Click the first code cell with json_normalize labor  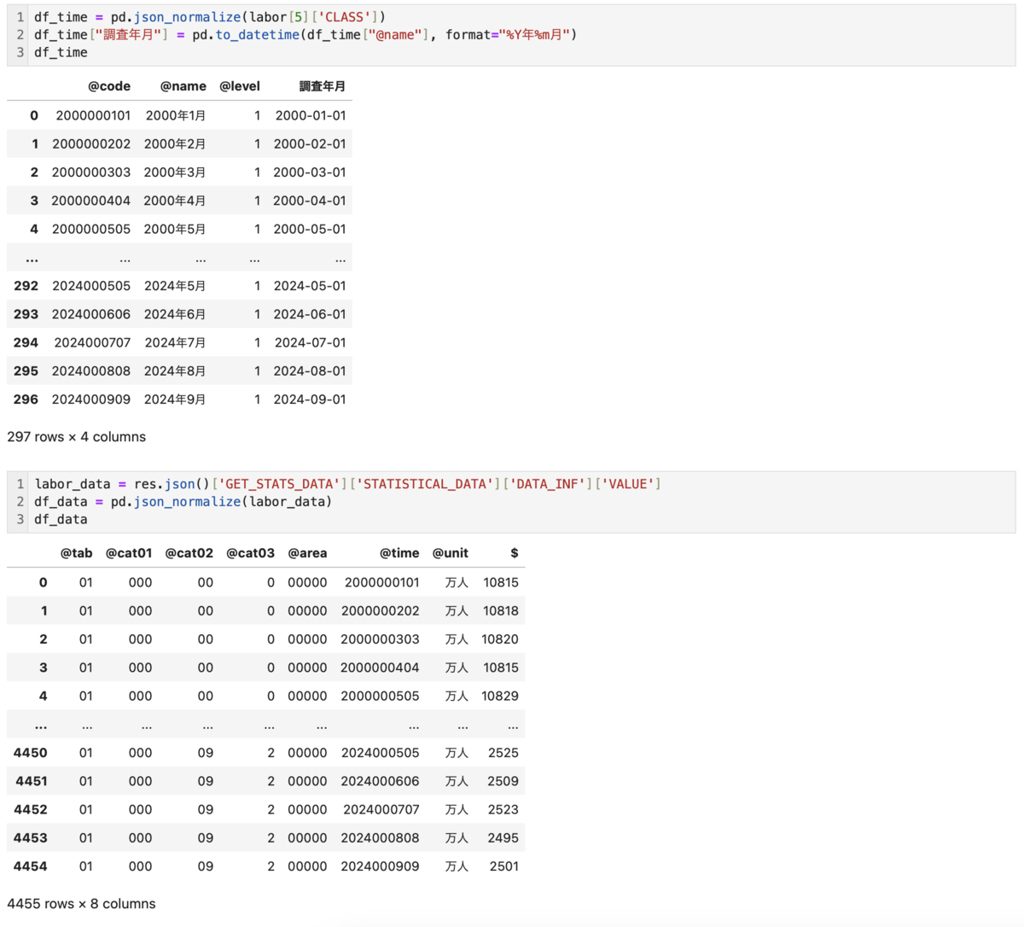[511, 34]
